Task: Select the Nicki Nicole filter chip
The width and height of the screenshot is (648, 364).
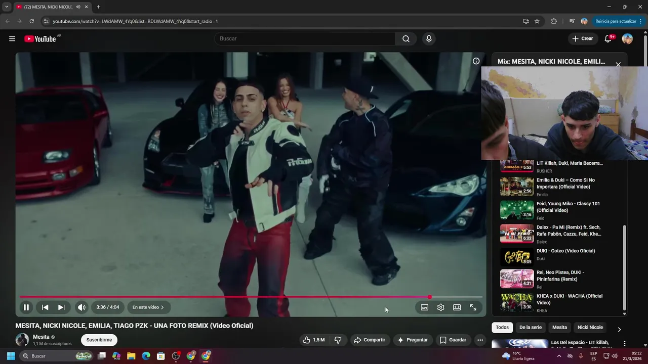Action: point(590,328)
